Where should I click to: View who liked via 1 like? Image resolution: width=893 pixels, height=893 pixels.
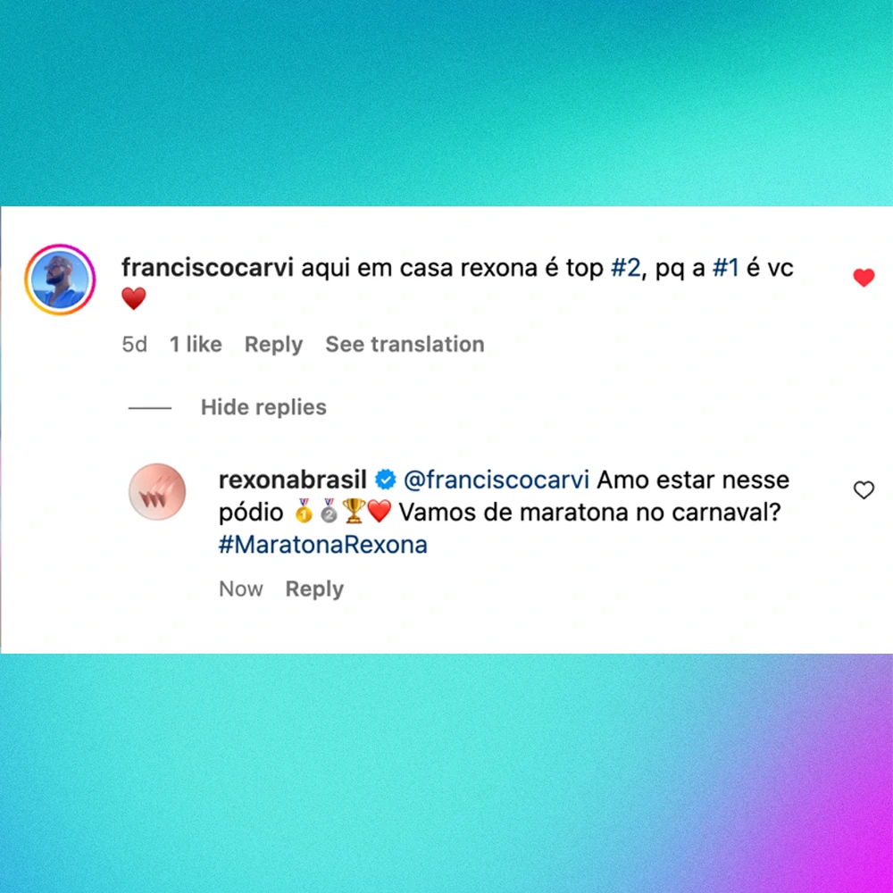[196, 344]
